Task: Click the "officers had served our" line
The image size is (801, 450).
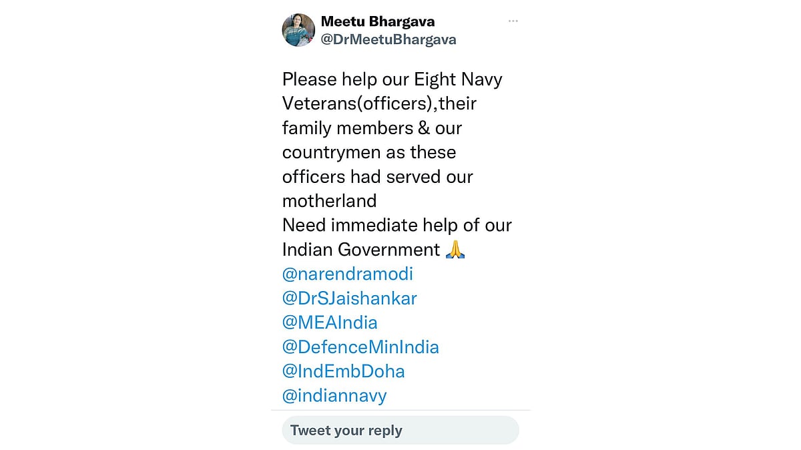Action: click(x=377, y=176)
